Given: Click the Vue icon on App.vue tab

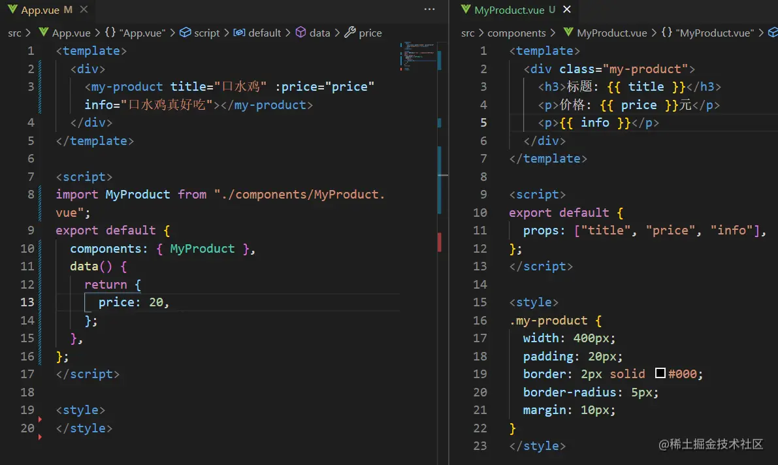Looking at the screenshot, I should click(x=12, y=9).
